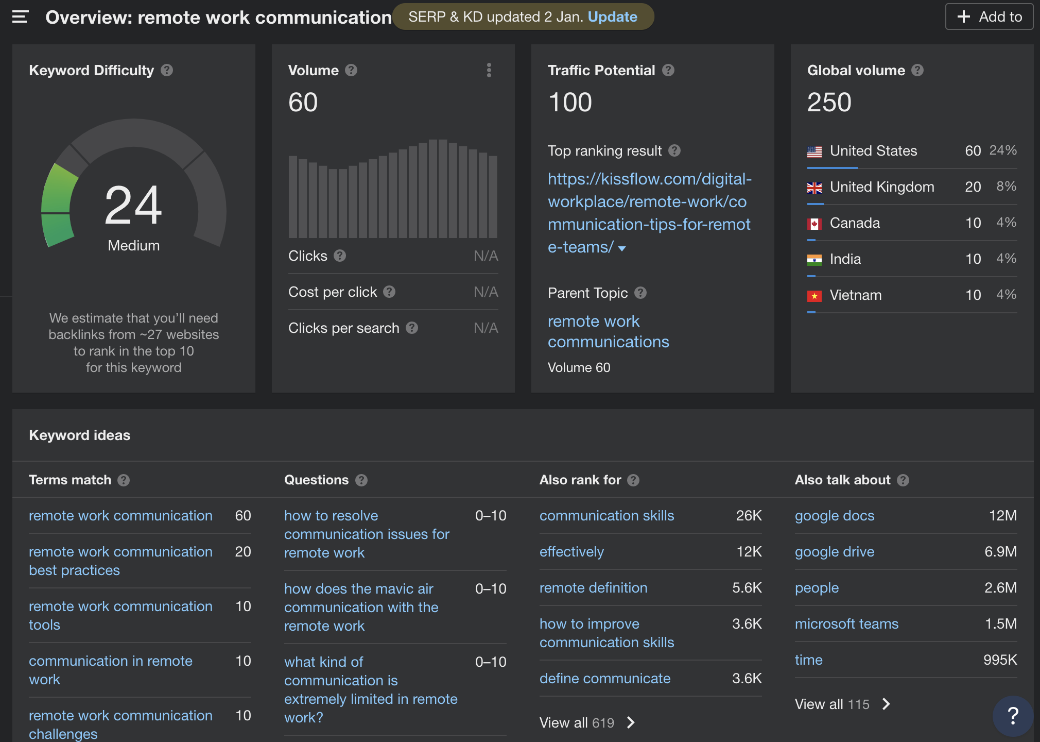1040x742 pixels.
Task: Click the Traffic Potential help icon
Action: click(x=668, y=70)
